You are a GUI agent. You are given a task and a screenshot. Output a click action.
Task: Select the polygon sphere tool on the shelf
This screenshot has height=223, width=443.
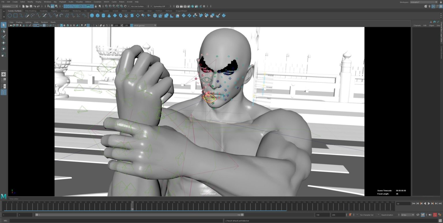coord(92,15)
